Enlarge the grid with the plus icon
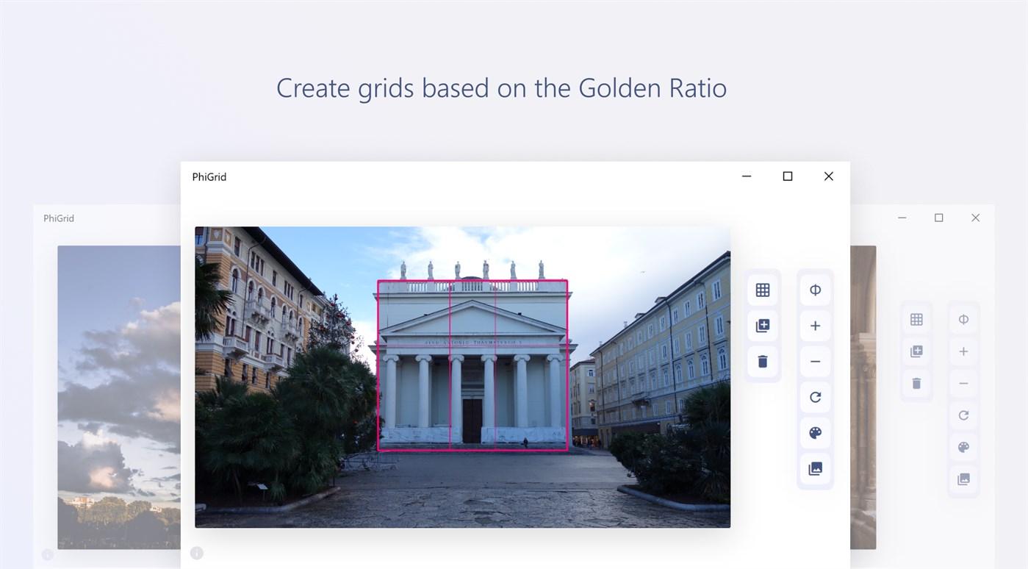The height and width of the screenshot is (569, 1028). (815, 325)
